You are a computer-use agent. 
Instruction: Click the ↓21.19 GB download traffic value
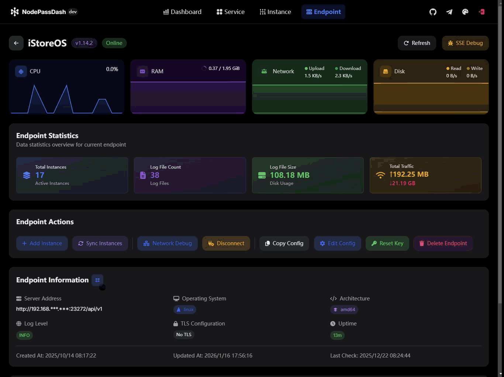(x=402, y=183)
